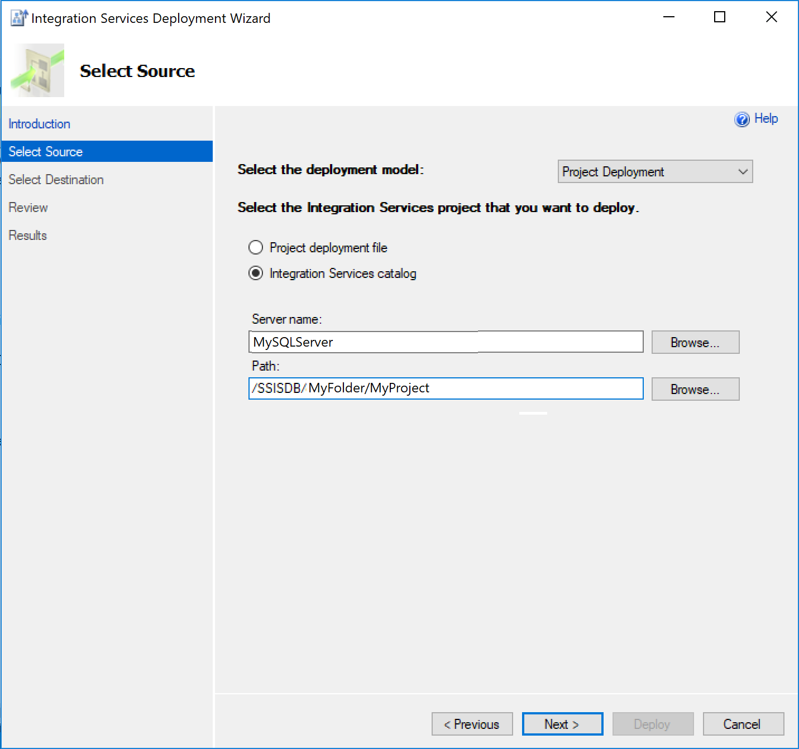Open the Select Source step
Screen dimensions: 799x749
coord(107,151)
